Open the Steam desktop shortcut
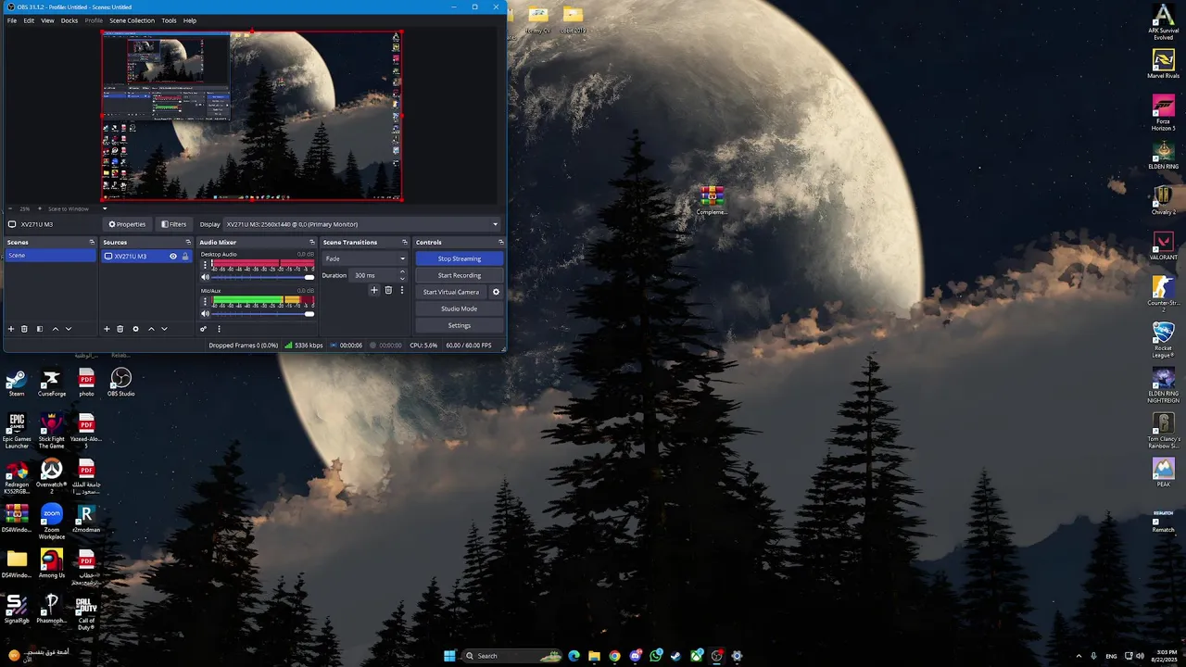The height and width of the screenshot is (667, 1186). [17, 383]
